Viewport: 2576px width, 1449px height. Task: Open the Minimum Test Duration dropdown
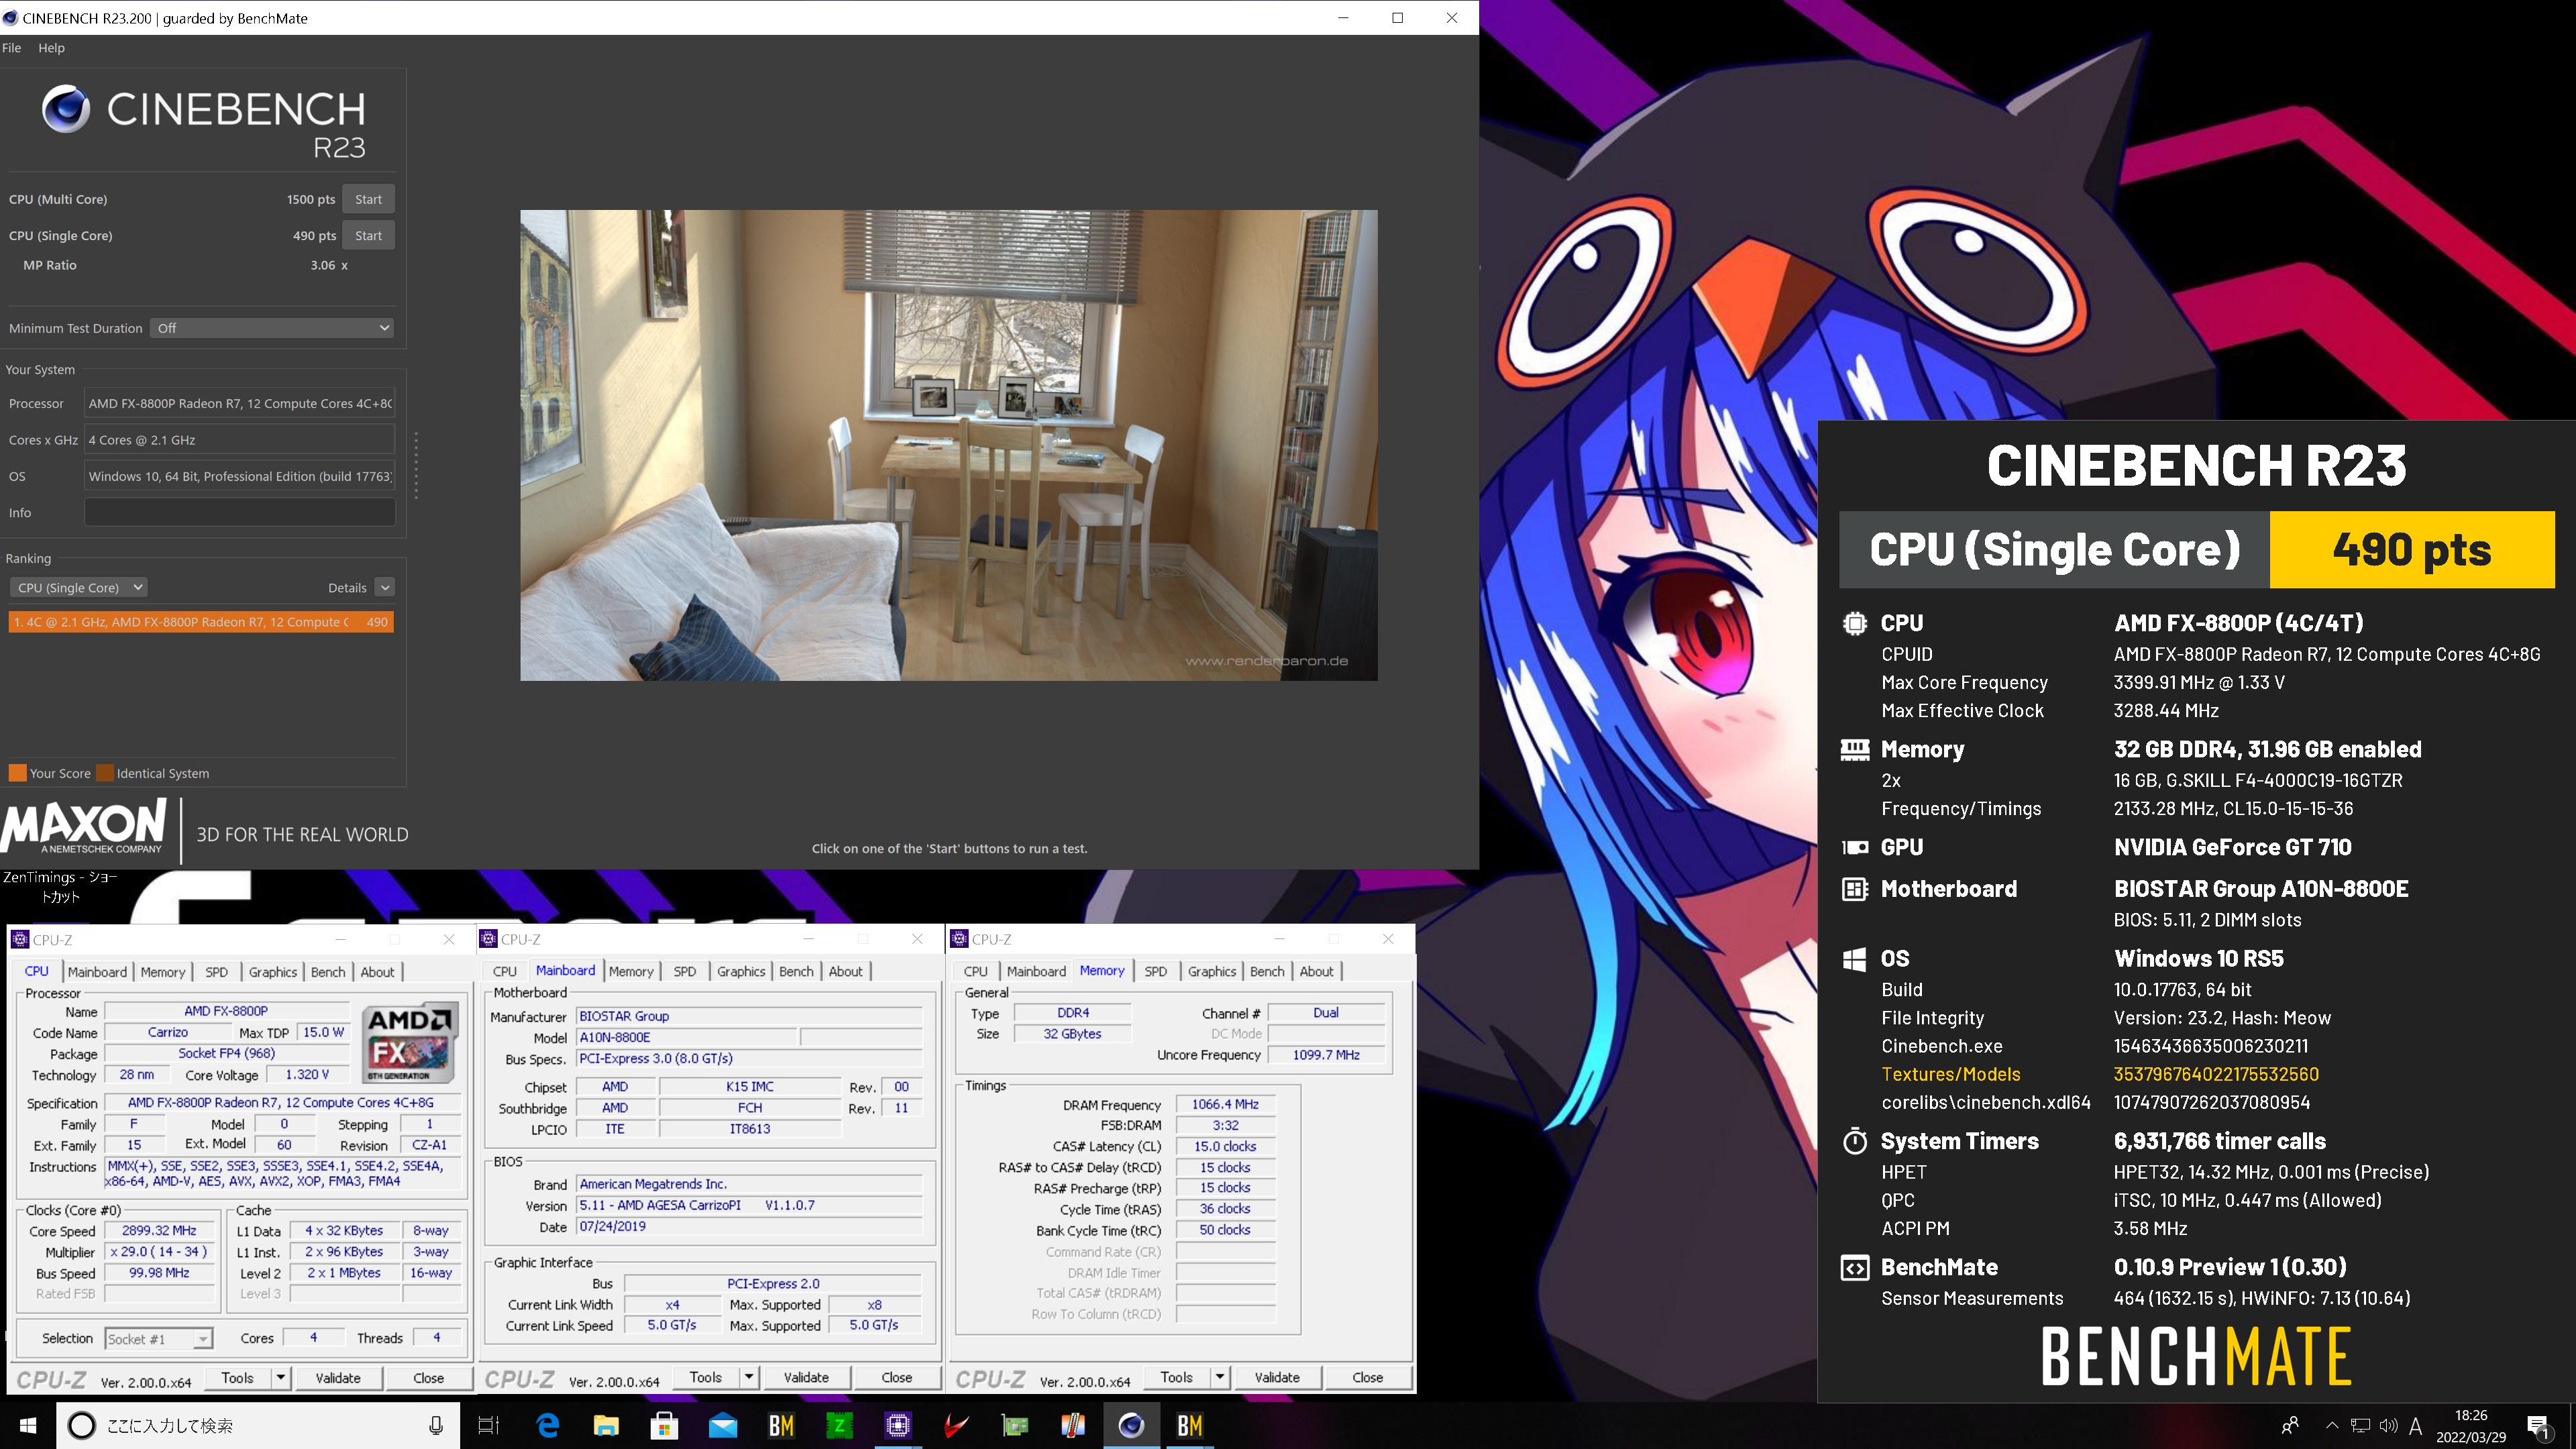click(272, 328)
